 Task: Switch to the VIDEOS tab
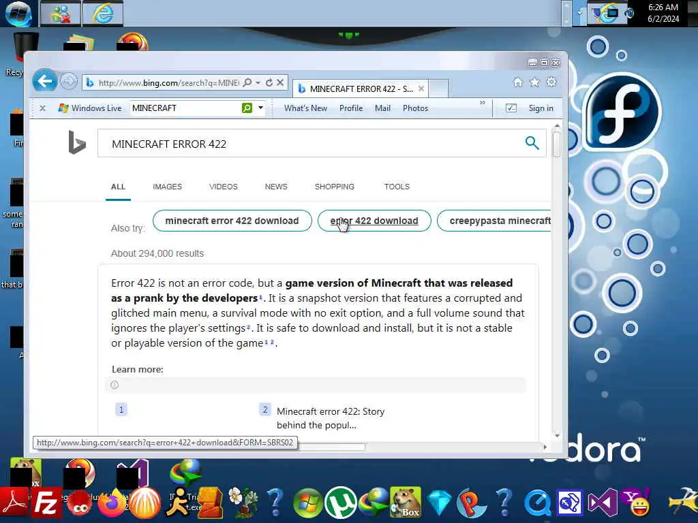pyautogui.click(x=224, y=187)
